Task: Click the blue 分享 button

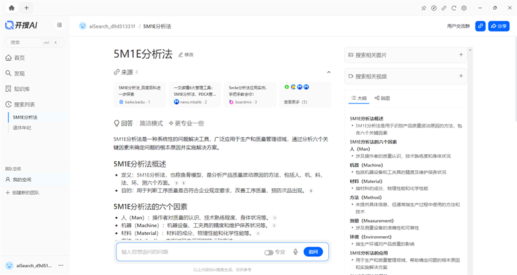Action: pyautogui.click(x=499, y=27)
